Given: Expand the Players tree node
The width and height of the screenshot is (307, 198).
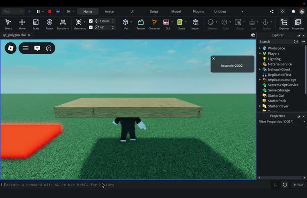Looking at the screenshot, I should click(x=260, y=53).
